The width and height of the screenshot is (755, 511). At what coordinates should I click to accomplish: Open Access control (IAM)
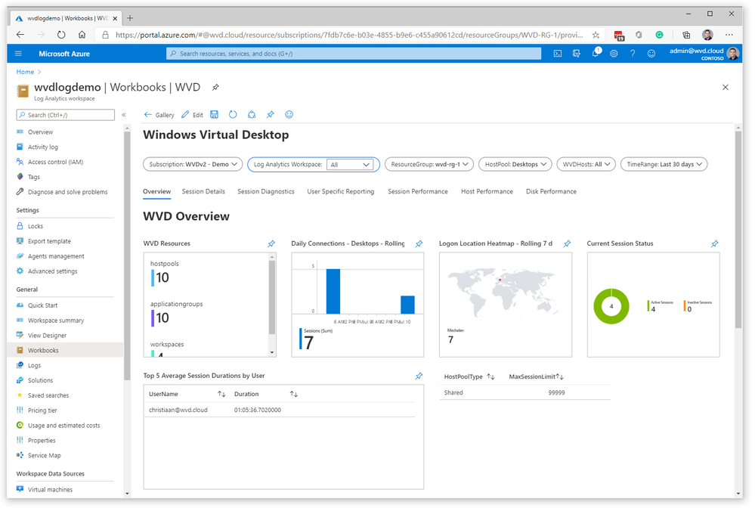point(55,163)
